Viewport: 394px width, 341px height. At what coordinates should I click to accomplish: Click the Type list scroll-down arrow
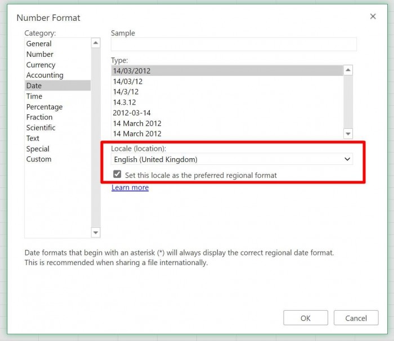pos(348,134)
